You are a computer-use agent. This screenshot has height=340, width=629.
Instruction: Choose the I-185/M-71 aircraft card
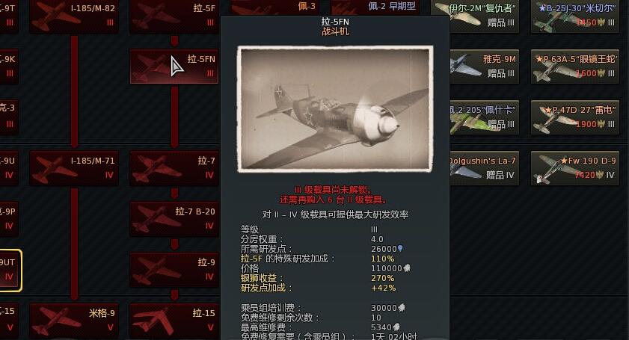coord(74,168)
